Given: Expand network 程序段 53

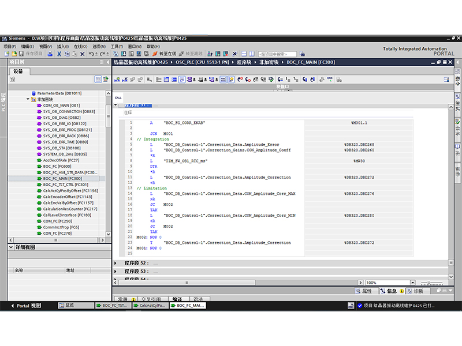Looking at the screenshot, I should (x=115, y=271).
